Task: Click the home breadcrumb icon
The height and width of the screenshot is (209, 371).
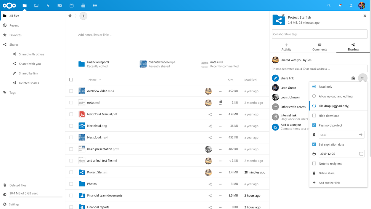Action: tap(70, 16)
